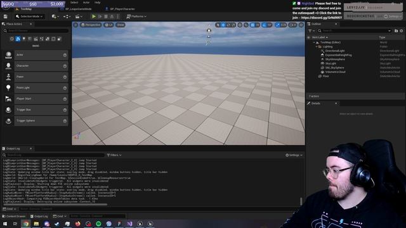
Task: Select the All Classes category icon
Action: [59, 39]
